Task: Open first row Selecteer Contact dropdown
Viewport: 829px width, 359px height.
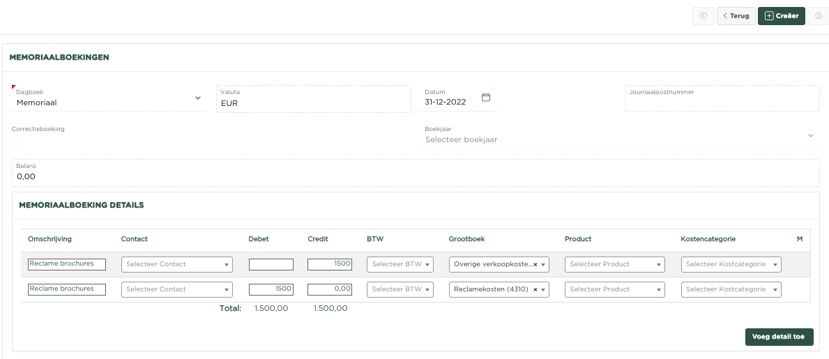Action: click(177, 265)
